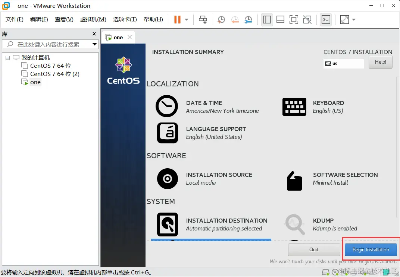Click the INSTALLATION SOURCE Local media label
Screen dimensions: 400x277
pyautogui.click(x=201, y=182)
